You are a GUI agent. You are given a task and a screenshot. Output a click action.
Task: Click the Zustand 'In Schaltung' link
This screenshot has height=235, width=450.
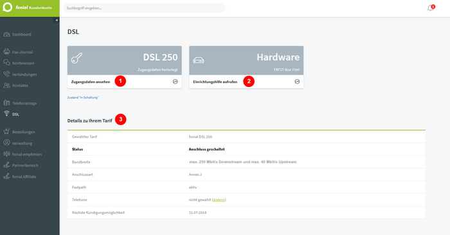83,98
